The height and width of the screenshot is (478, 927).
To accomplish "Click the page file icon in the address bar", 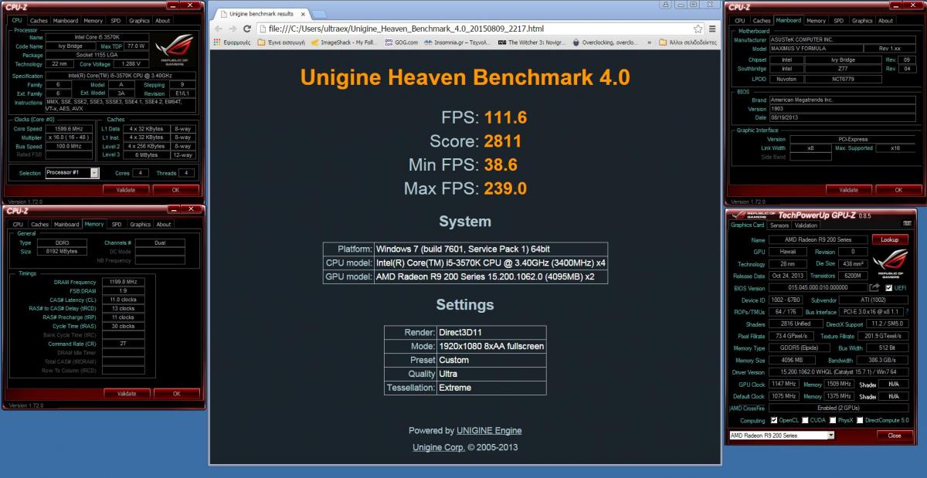I will point(263,29).
